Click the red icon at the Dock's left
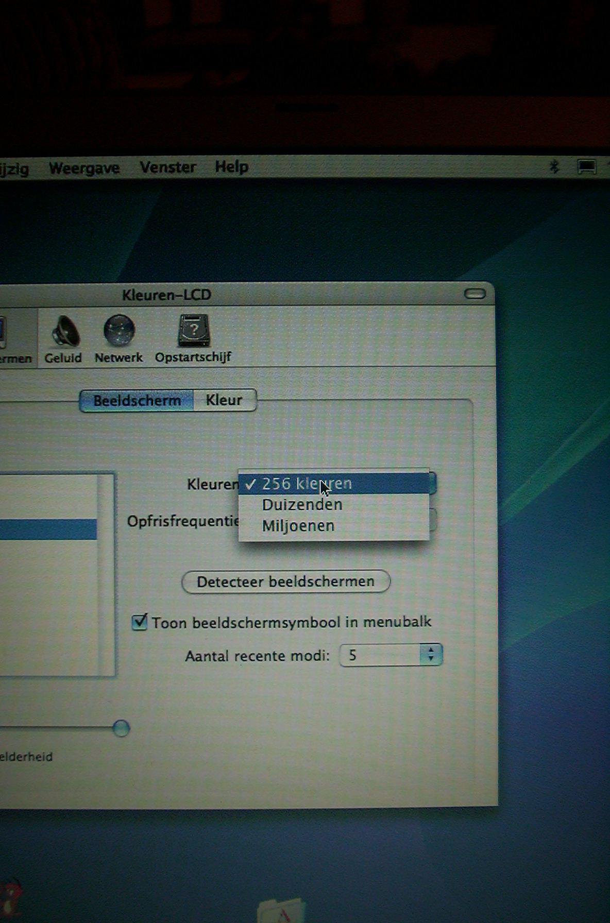This screenshot has height=923, width=610. point(10,899)
